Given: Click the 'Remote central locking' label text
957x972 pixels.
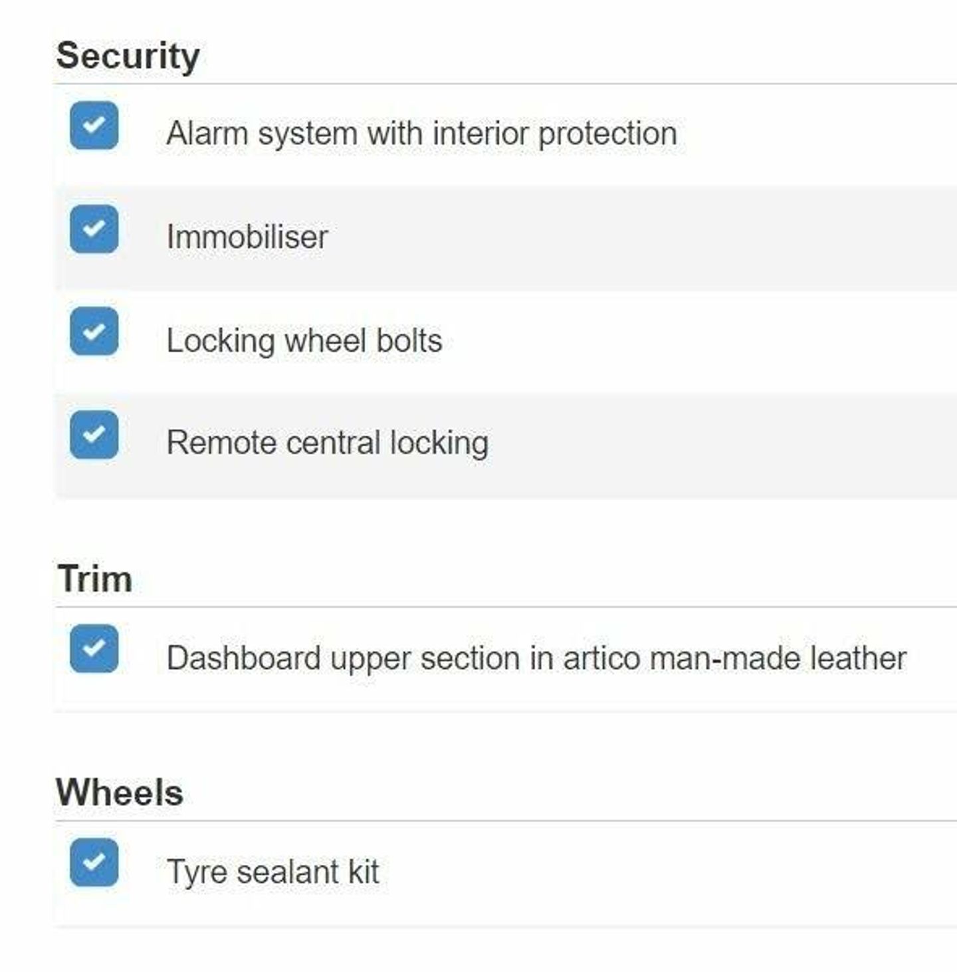Looking at the screenshot, I should (x=327, y=443).
